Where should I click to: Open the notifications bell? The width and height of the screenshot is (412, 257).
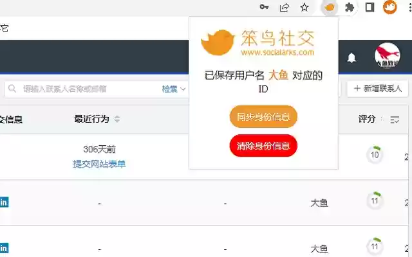(351, 57)
